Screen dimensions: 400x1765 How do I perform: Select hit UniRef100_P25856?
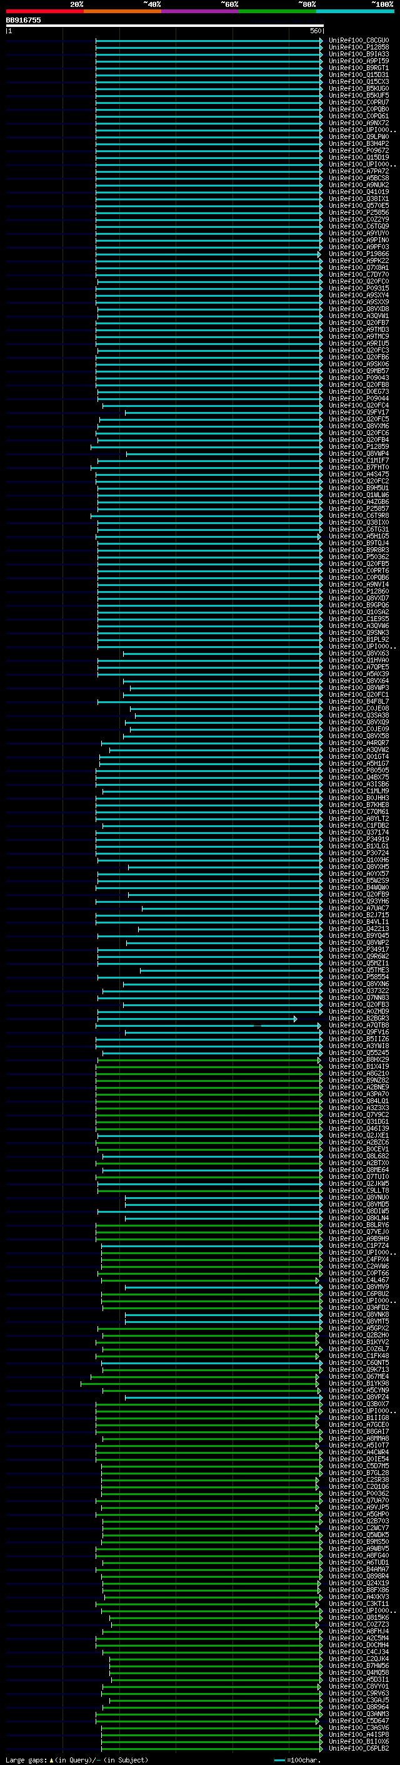[359, 212]
